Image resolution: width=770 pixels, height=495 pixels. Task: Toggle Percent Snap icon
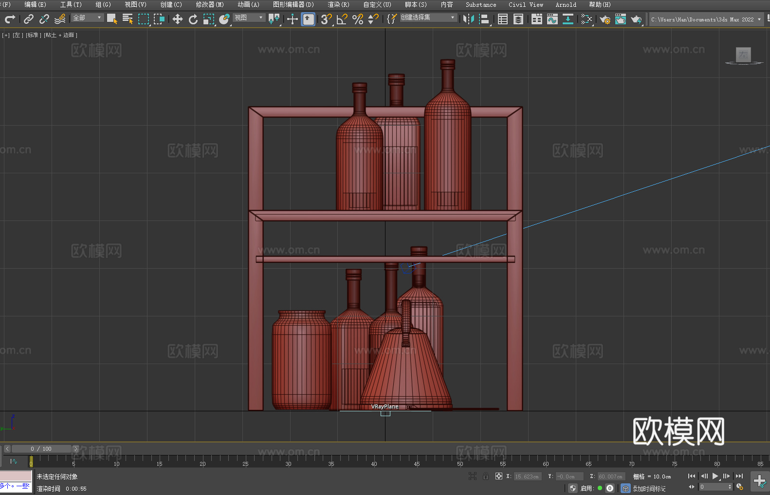click(x=358, y=19)
